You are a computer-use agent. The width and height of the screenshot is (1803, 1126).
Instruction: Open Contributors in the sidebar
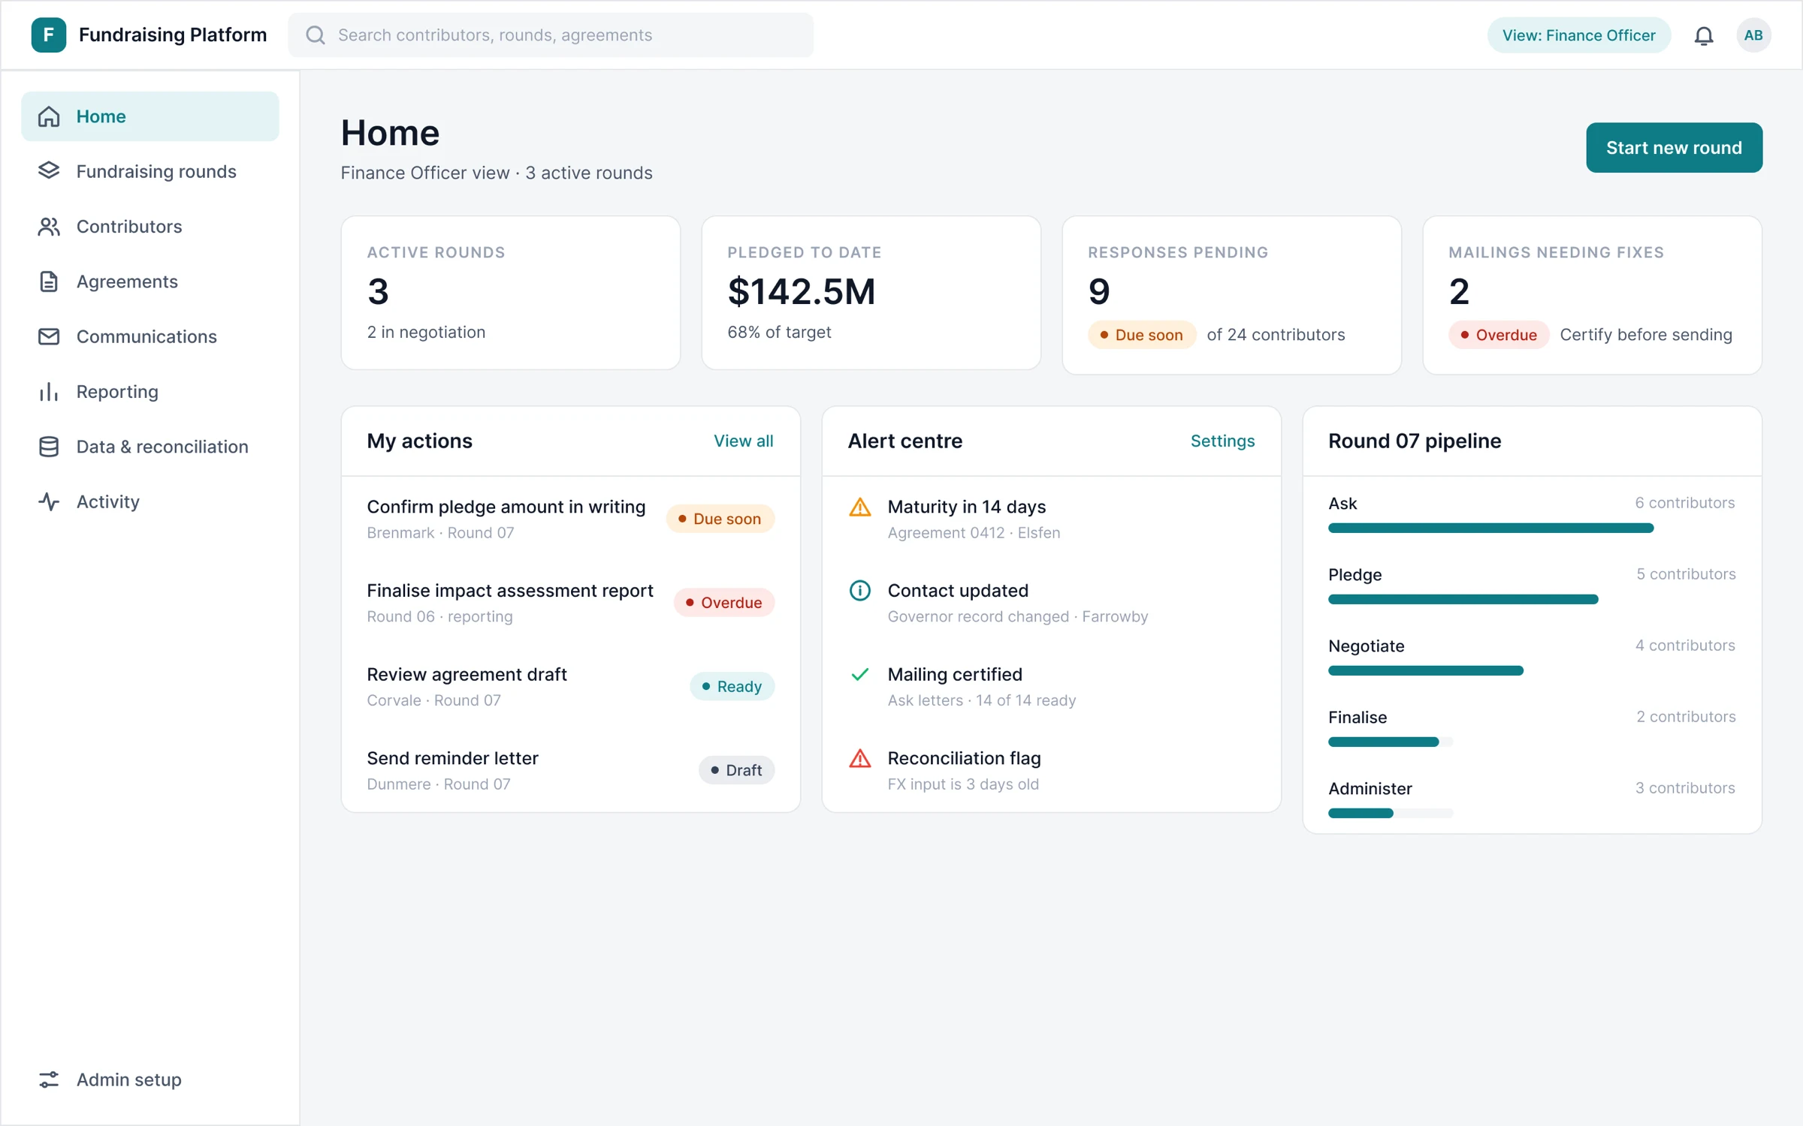150,227
